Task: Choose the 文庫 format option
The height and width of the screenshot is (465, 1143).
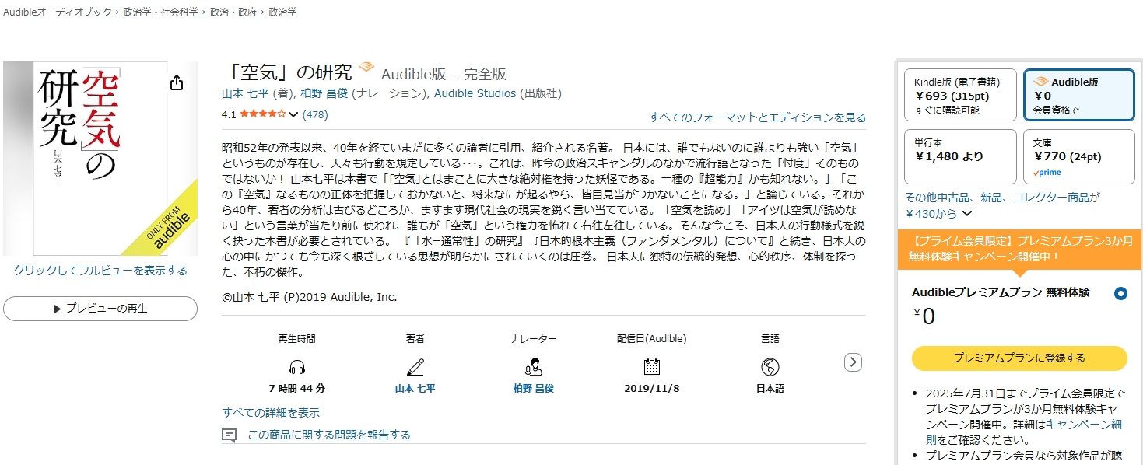Action: [1078, 156]
